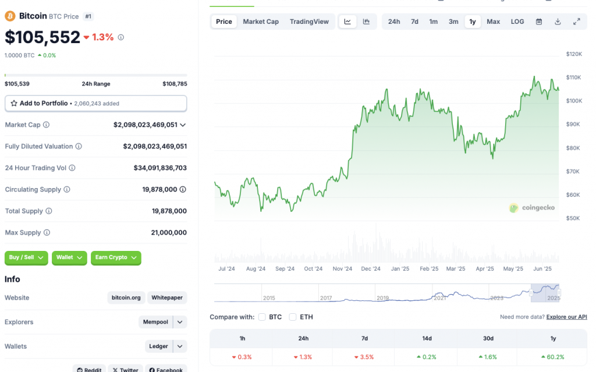The height and width of the screenshot is (372, 596).
Task: Switch to the TradingView tab
Action: [x=309, y=22]
